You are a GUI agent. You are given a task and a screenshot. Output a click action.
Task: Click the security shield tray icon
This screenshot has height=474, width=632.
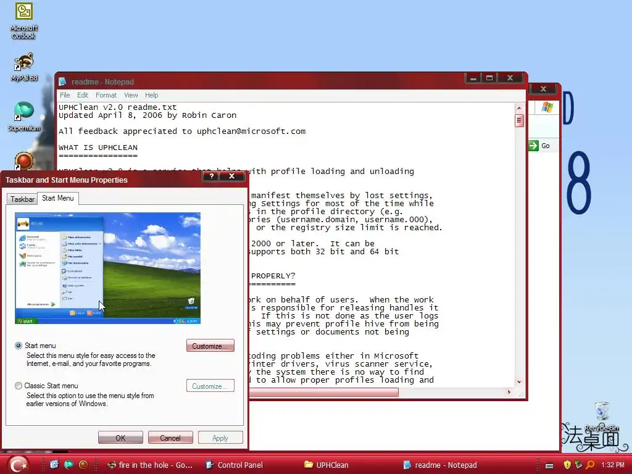tap(567, 465)
